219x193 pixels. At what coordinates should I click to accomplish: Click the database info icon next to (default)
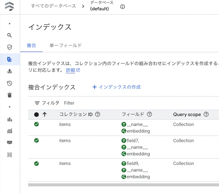[x=123, y=7]
